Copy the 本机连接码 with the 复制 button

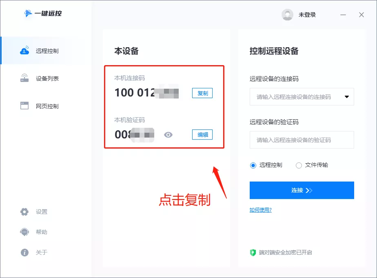(x=202, y=93)
